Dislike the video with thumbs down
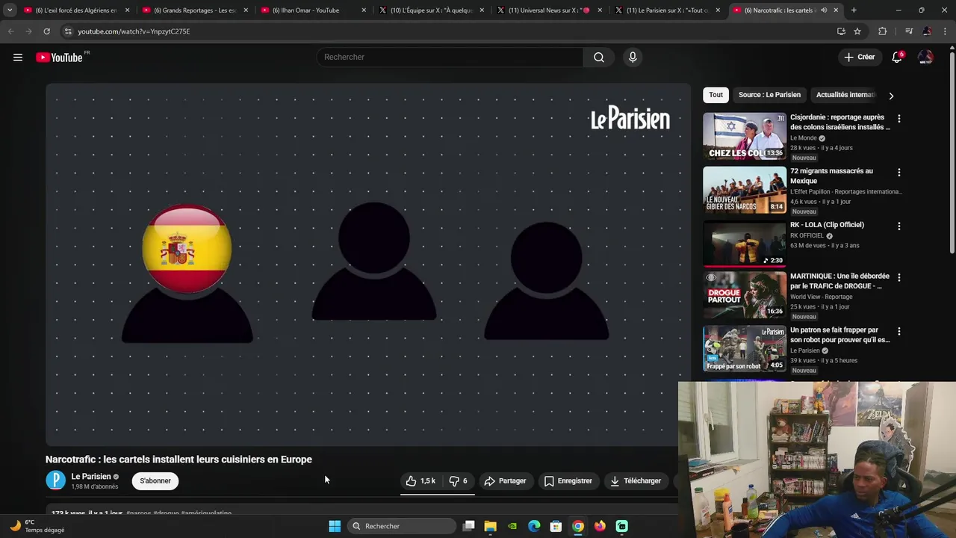The height and width of the screenshot is (538, 956). (458, 481)
